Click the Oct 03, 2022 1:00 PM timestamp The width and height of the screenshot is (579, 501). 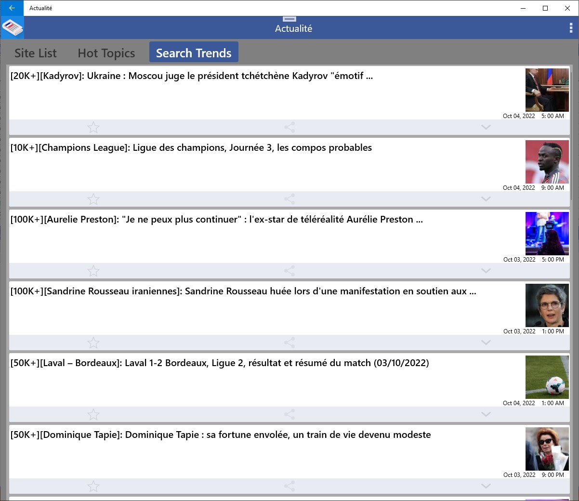(x=534, y=331)
